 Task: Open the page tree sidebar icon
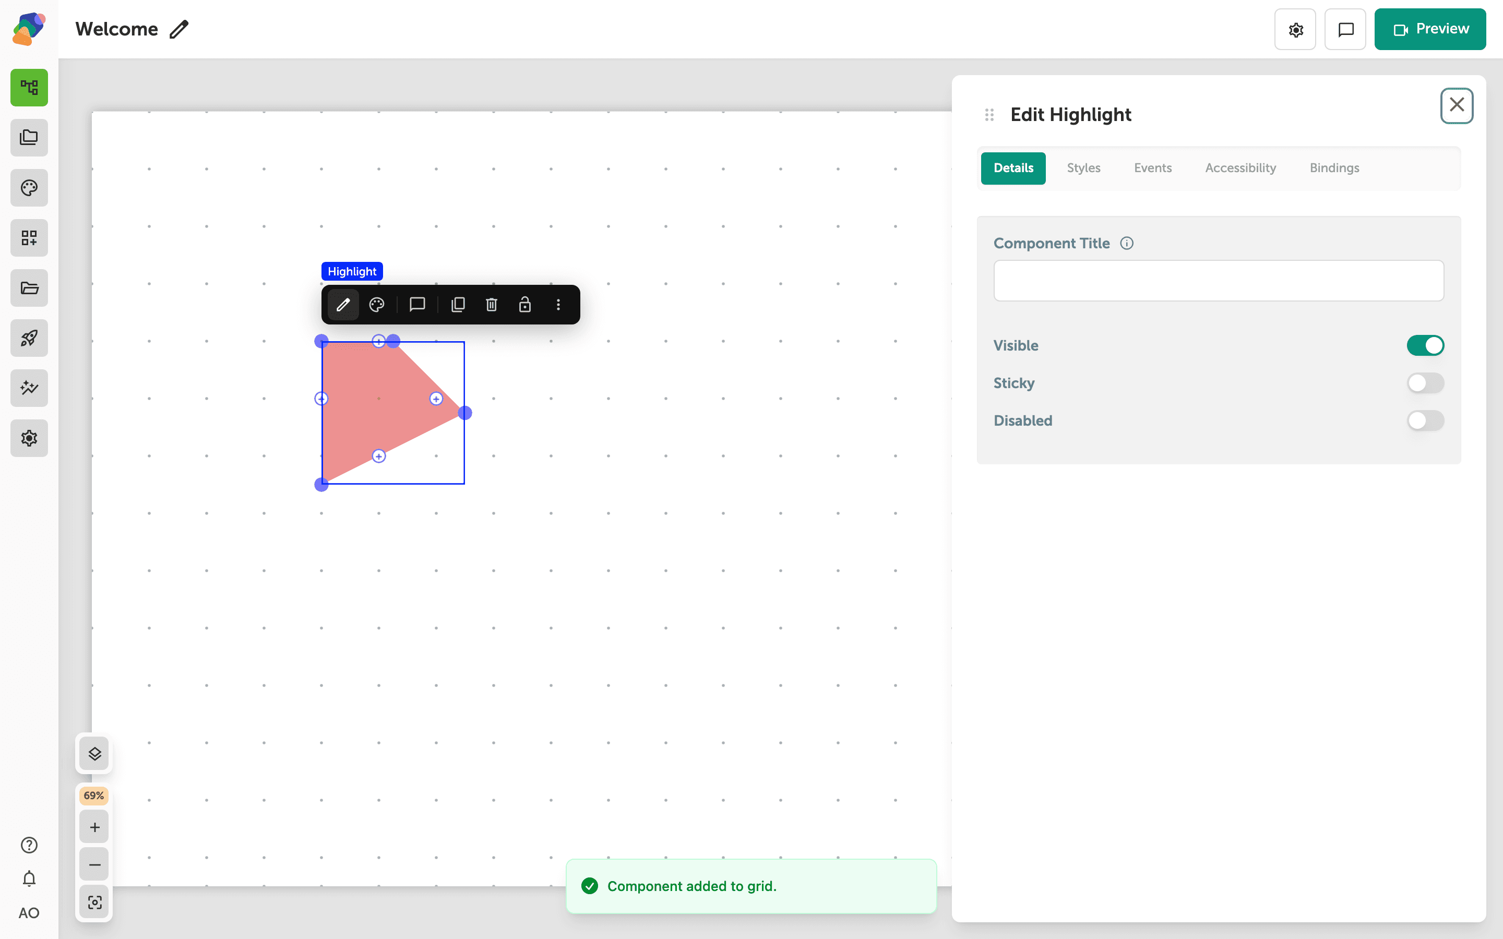tap(29, 88)
